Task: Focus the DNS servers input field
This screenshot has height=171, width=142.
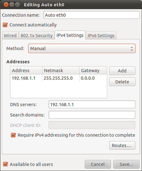Action: (x=92, y=105)
